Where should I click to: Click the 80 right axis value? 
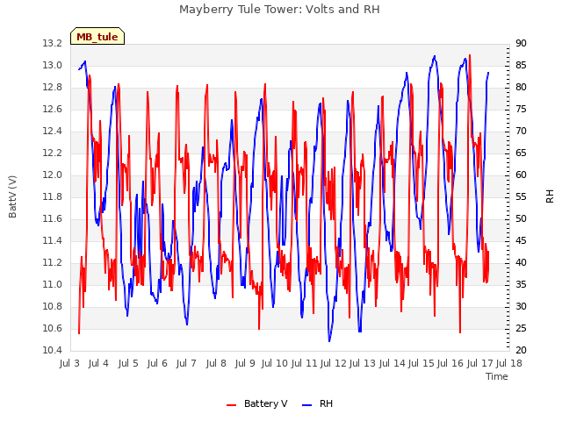pyautogui.click(x=521, y=88)
